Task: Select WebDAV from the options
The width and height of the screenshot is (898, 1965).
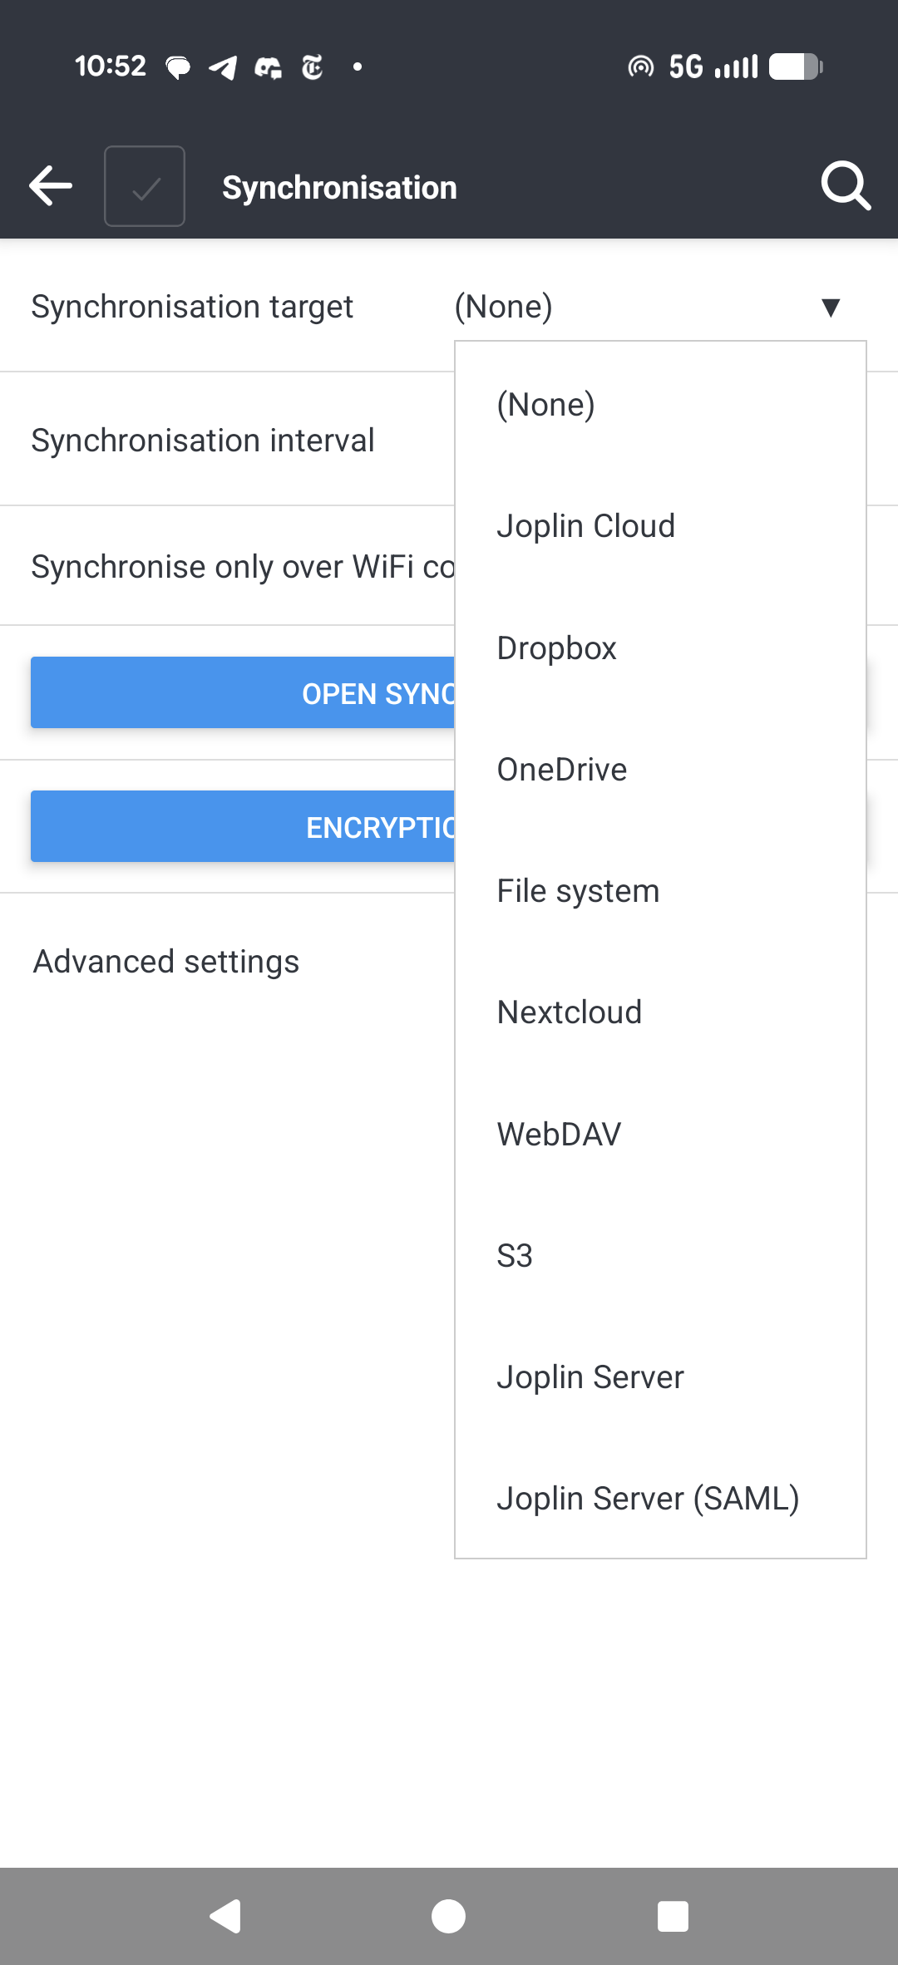Action: pyautogui.click(x=559, y=1135)
